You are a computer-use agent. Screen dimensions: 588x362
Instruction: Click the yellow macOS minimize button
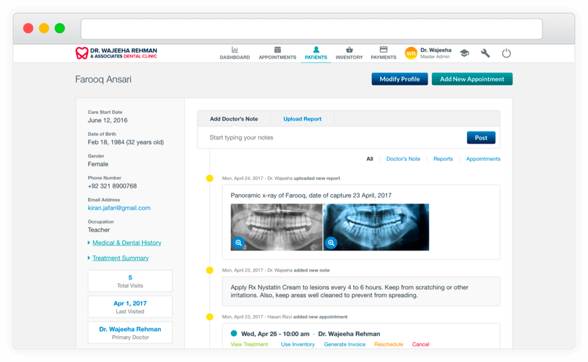[x=44, y=28]
